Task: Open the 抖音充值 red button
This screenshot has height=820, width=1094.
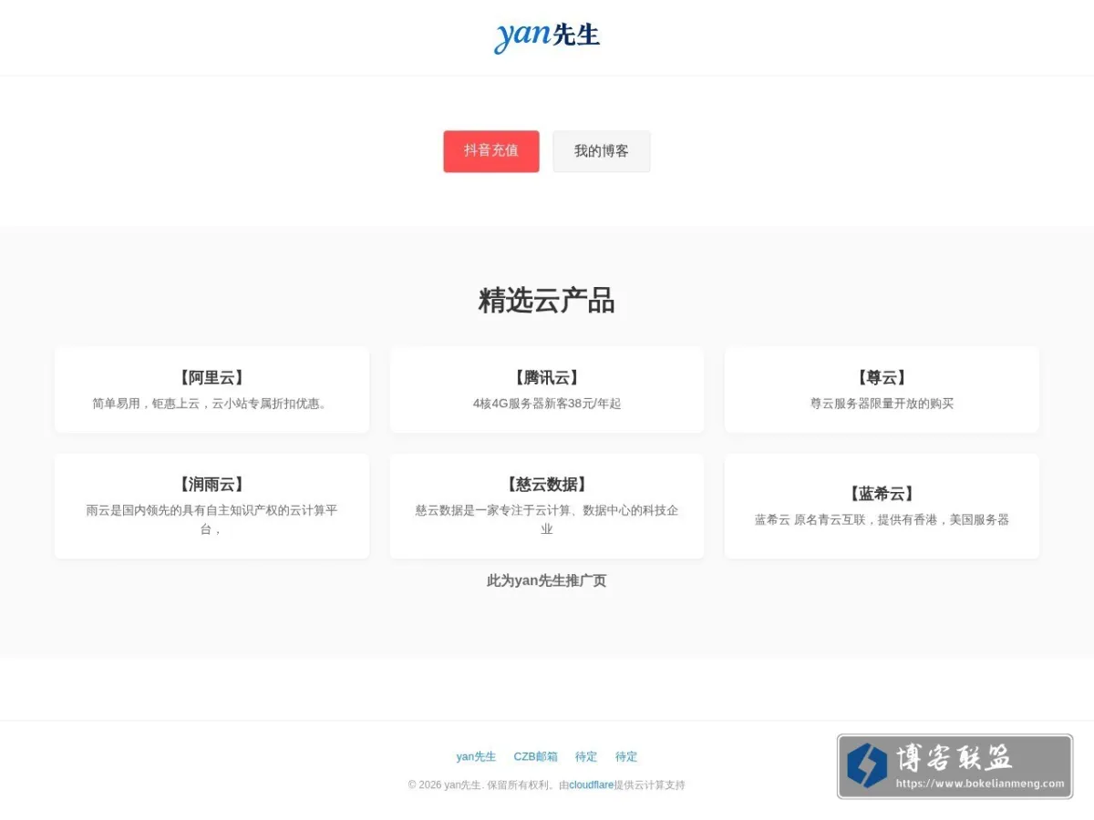Action: coord(491,151)
